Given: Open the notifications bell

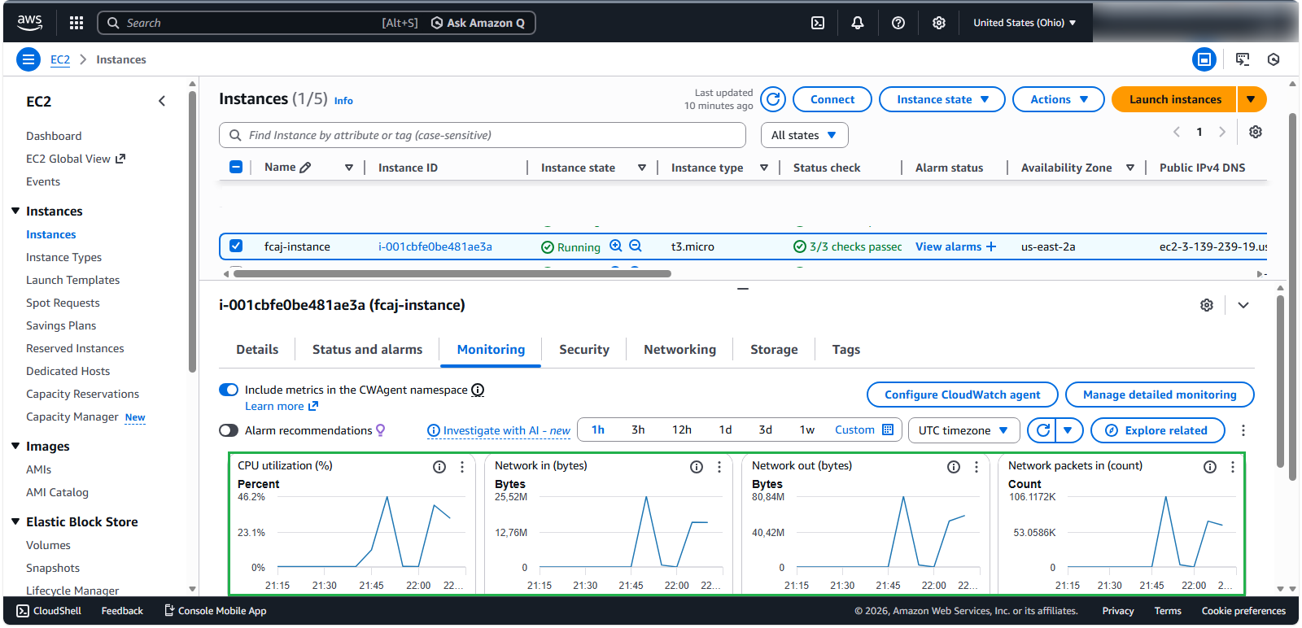Looking at the screenshot, I should pos(858,23).
